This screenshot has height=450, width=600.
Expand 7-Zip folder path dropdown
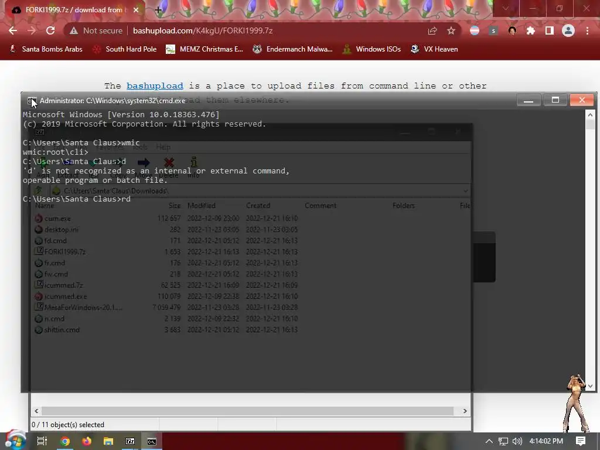point(465,190)
